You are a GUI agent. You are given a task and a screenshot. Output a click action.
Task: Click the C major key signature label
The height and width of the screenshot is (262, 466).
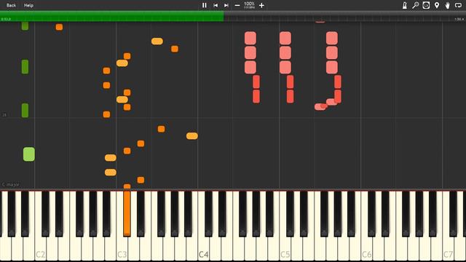tap(10, 184)
